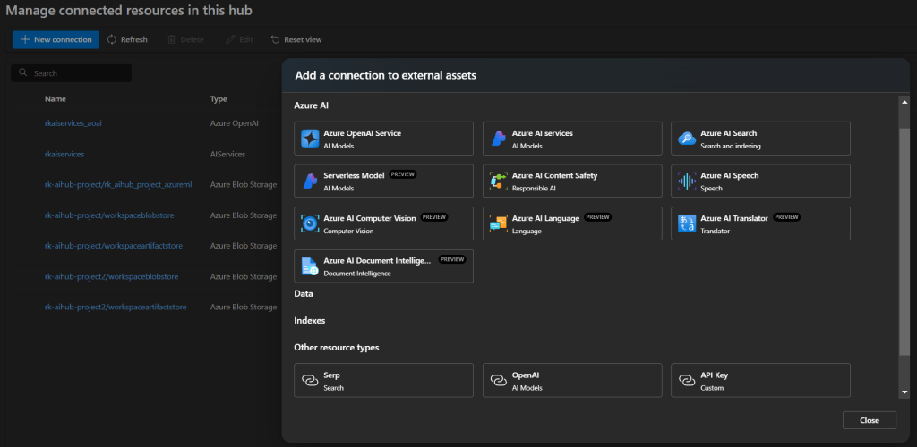Click the dialog's scroll down arrow

pyautogui.click(x=904, y=392)
